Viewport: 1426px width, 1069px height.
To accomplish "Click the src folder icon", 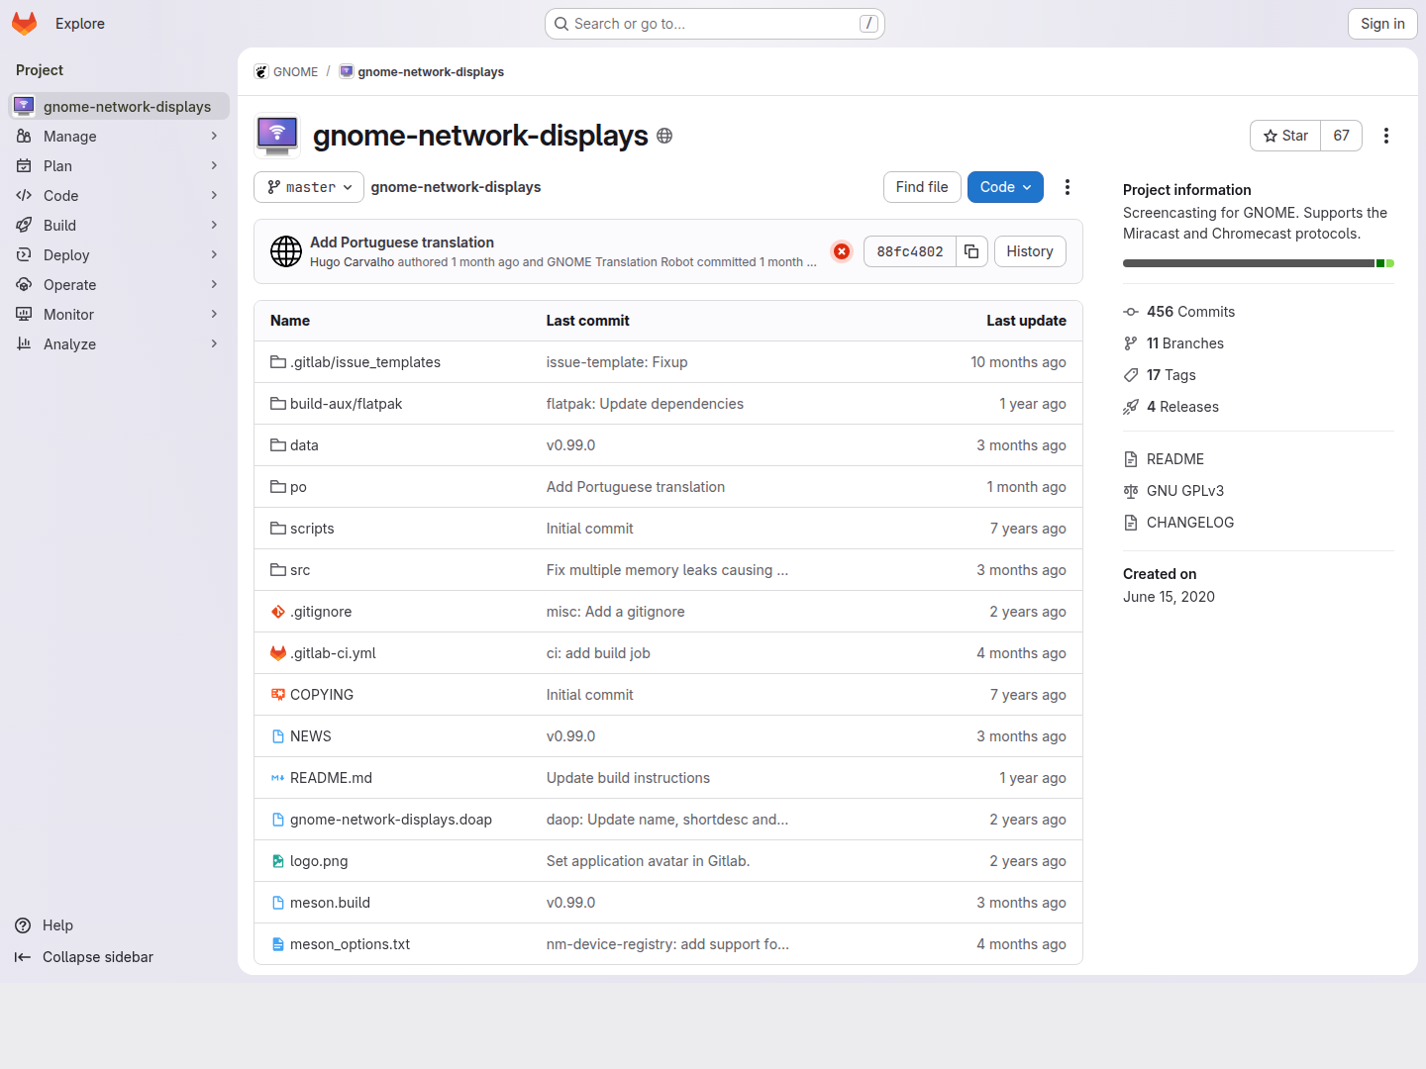I will [x=278, y=570].
